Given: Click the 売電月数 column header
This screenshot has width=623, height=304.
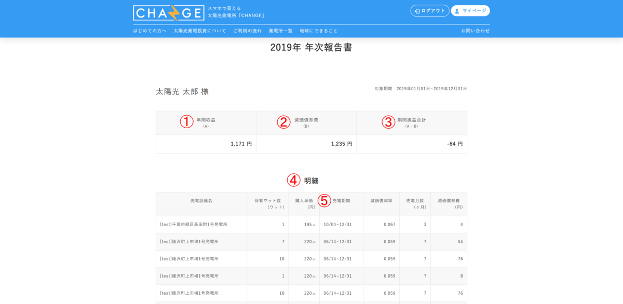Looking at the screenshot, I should (415, 204).
